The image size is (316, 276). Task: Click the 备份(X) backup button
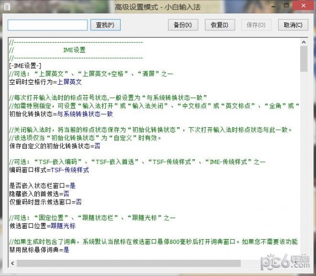coord(183,25)
